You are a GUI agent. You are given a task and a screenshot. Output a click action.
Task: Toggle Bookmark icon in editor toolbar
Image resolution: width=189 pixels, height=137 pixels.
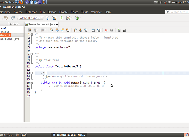[86, 30]
